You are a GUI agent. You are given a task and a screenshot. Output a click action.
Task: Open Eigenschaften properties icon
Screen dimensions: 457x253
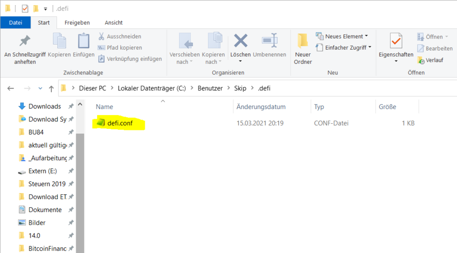(396, 42)
